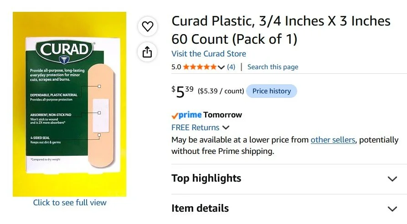Visit the Curad Store link
Viewport: 407px width, 224px height.
209,54
